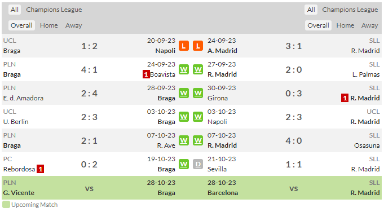Click red card icon next to R. Madrid at Girona

tap(345, 98)
